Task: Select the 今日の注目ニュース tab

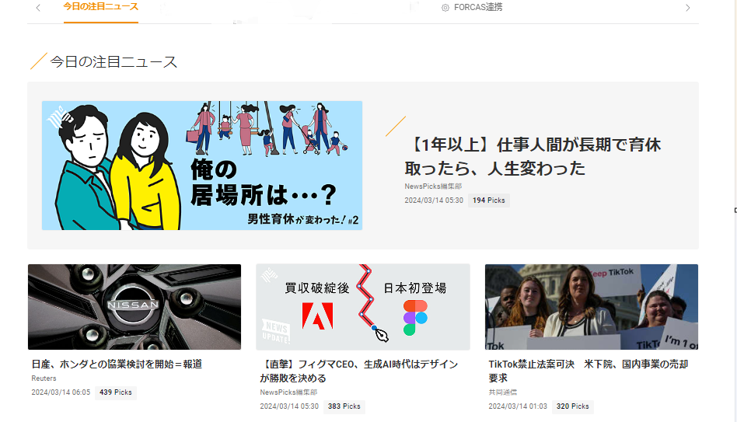Action: 101,7
